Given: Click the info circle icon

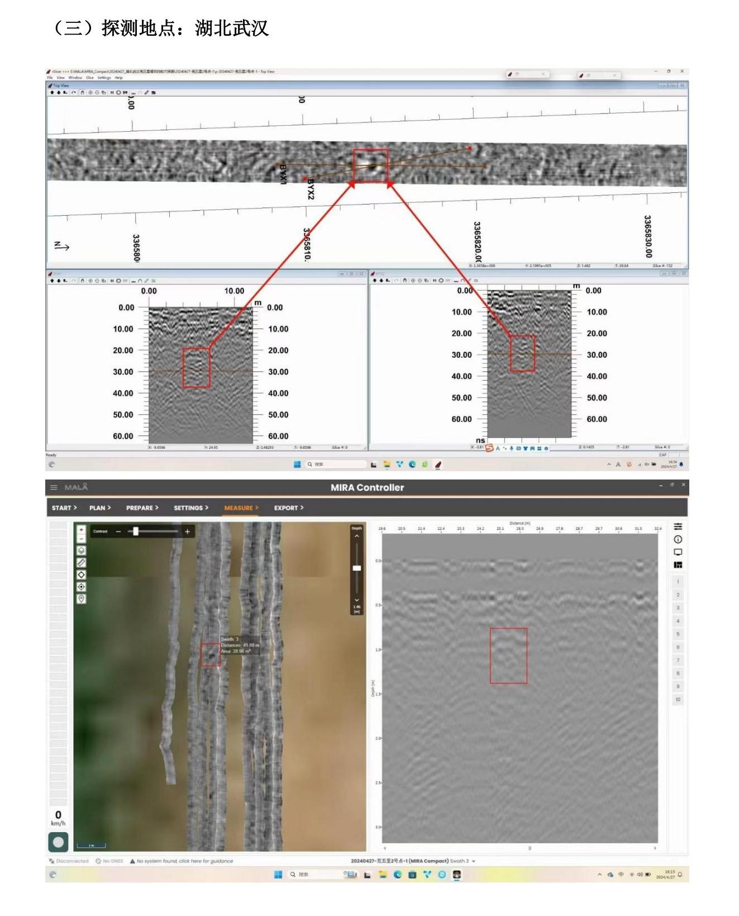Looking at the screenshot, I should click(678, 539).
